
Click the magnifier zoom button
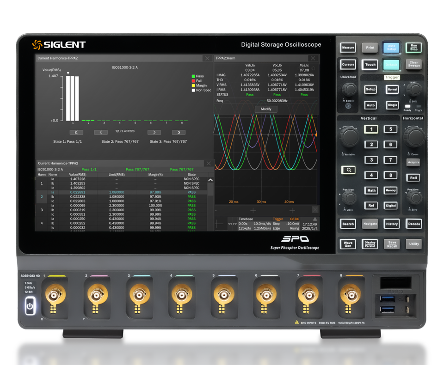point(348,170)
